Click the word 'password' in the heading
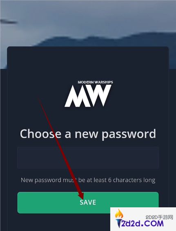The width and height of the screenshot is (176, 231). click(129, 134)
